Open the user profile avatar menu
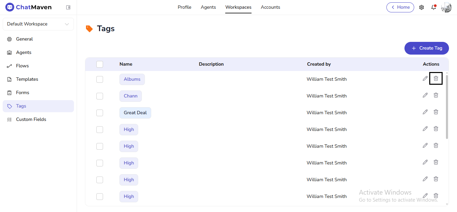The height and width of the screenshot is (212, 457). point(446,7)
